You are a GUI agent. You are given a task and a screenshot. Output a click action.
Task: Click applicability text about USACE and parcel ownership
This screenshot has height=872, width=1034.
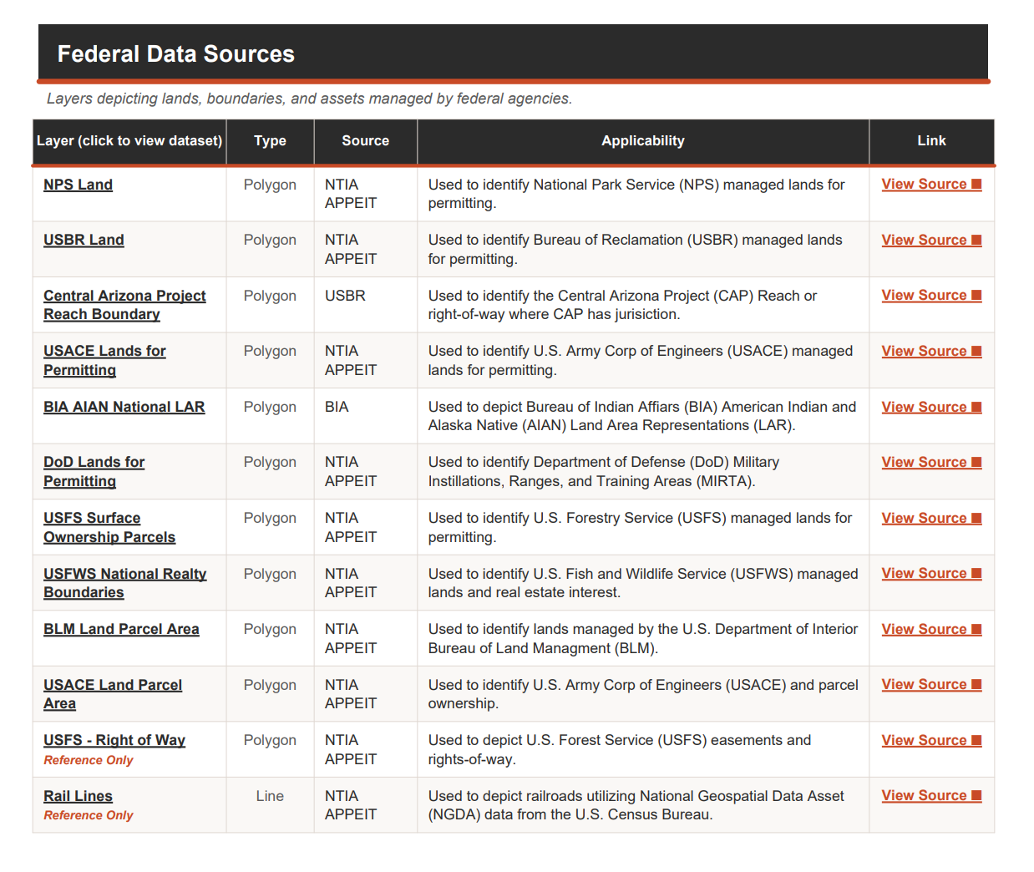(643, 694)
